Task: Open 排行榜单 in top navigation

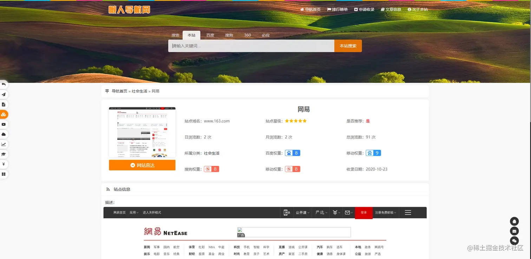Action: [337, 9]
